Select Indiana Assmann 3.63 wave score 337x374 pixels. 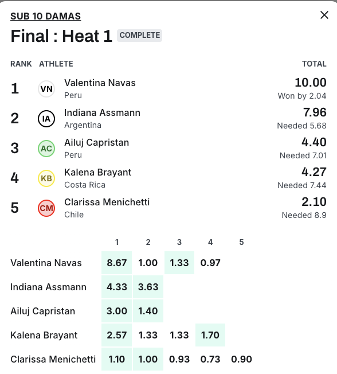(x=148, y=287)
